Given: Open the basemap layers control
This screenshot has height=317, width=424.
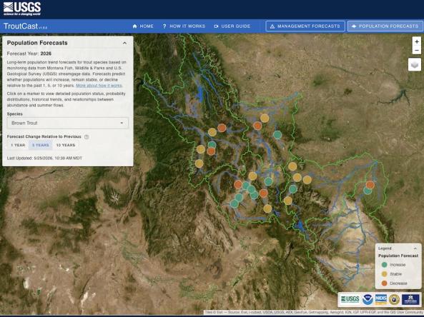Looking at the screenshot, I should (x=415, y=65).
